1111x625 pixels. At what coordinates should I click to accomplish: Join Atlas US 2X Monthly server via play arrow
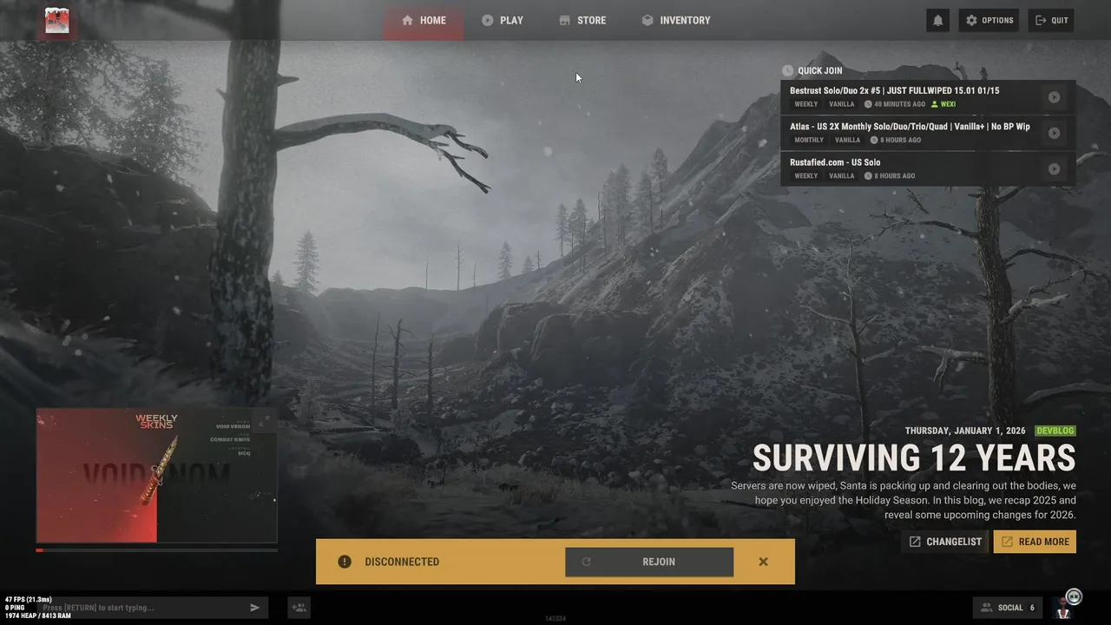pos(1054,133)
